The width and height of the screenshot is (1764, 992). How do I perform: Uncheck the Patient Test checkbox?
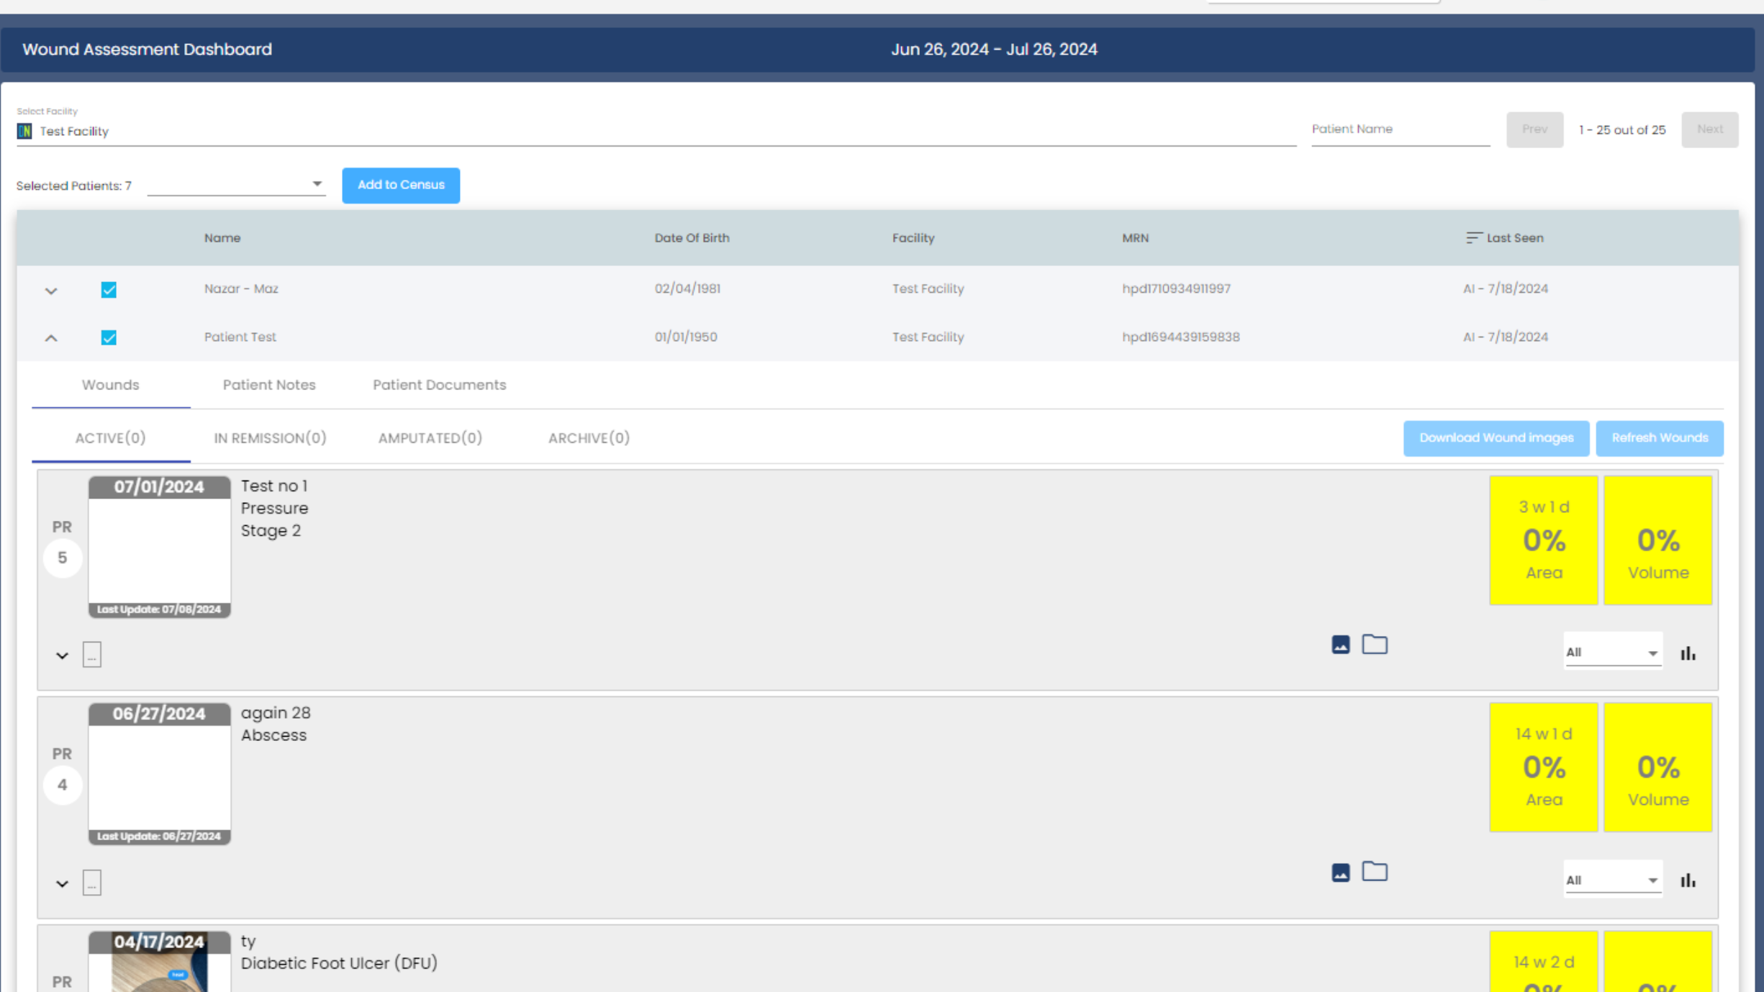(x=109, y=337)
